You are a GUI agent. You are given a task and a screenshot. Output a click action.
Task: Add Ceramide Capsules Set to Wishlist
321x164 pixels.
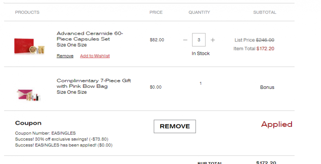pos(95,56)
